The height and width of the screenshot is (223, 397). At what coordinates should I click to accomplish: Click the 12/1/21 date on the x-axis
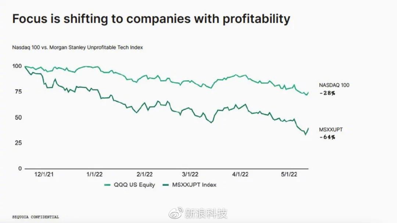point(44,175)
